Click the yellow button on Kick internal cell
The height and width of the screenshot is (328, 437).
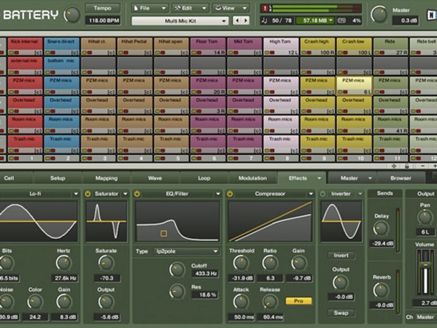(11, 53)
